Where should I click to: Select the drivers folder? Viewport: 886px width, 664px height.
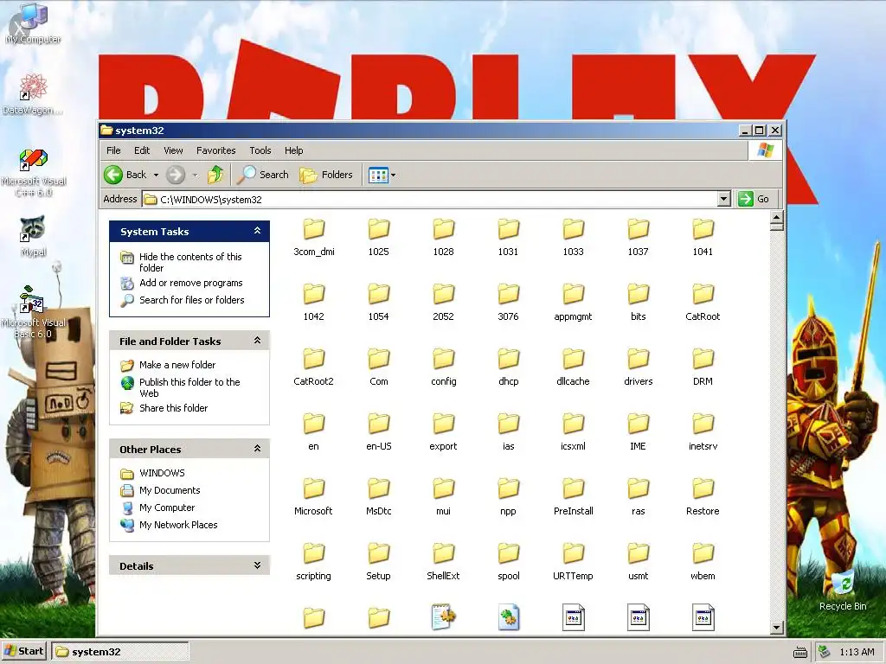click(638, 367)
